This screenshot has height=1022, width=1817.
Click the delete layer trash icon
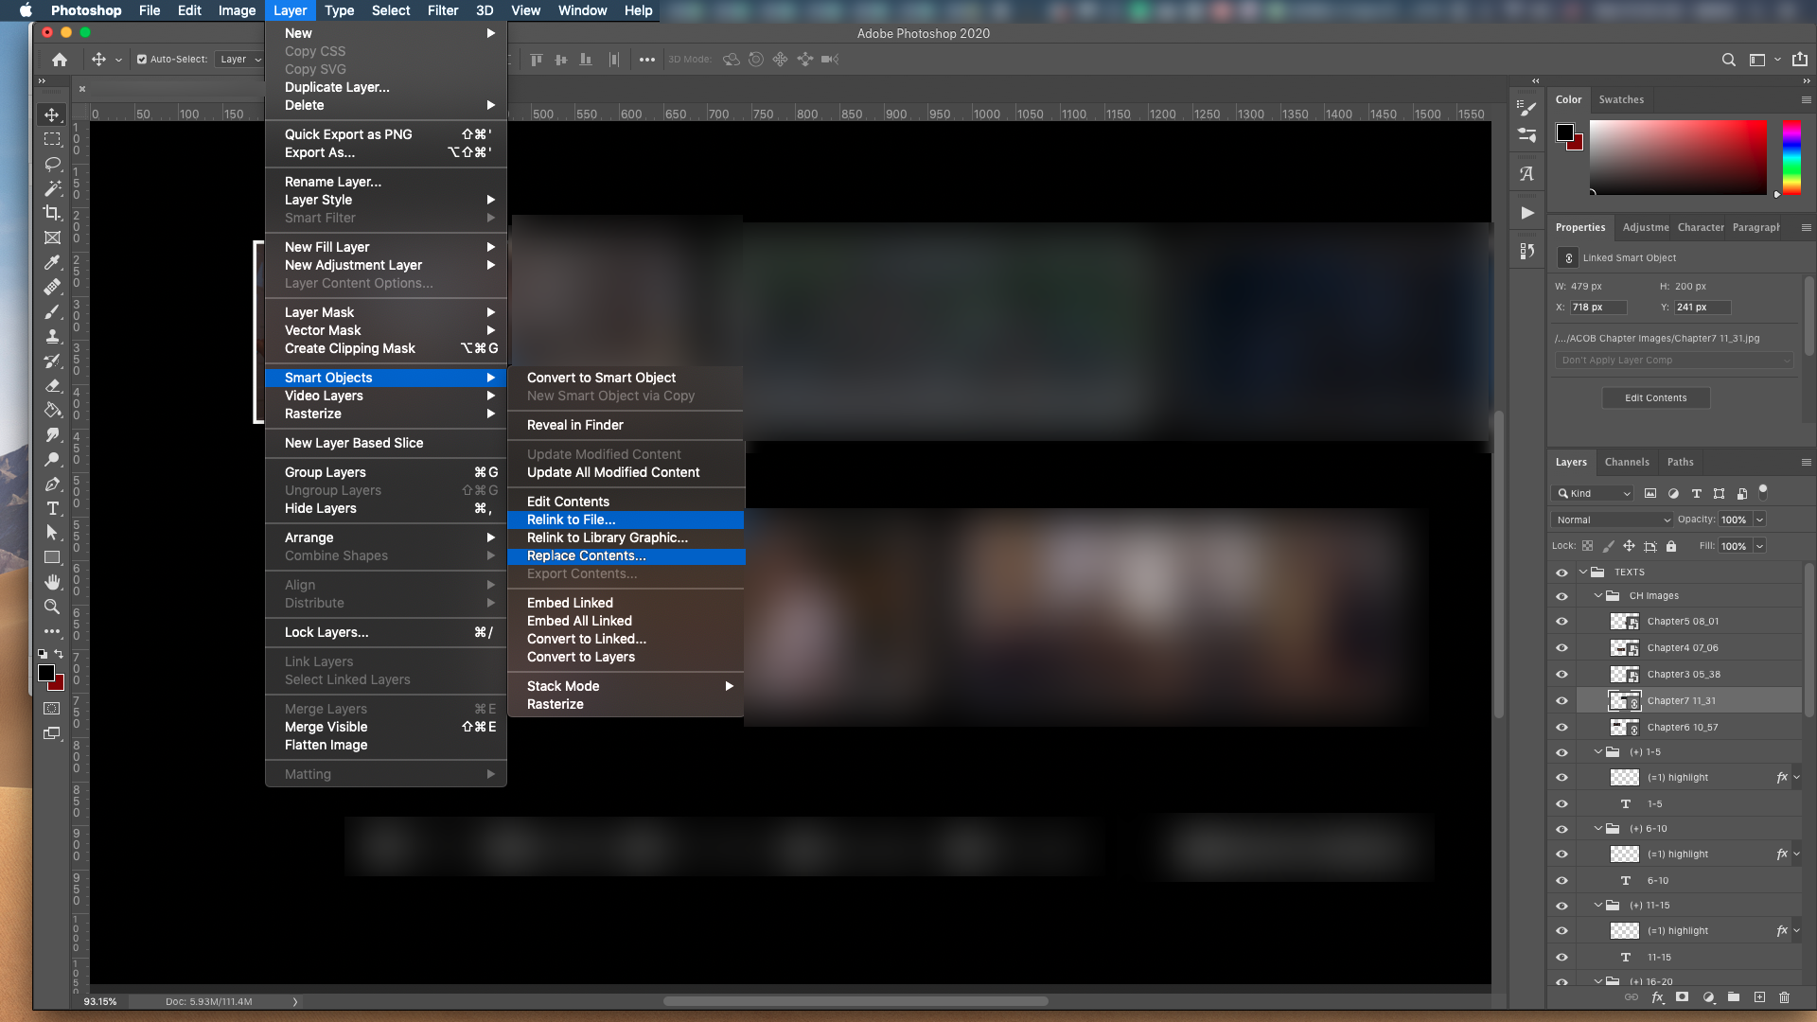click(x=1784, y=997)
